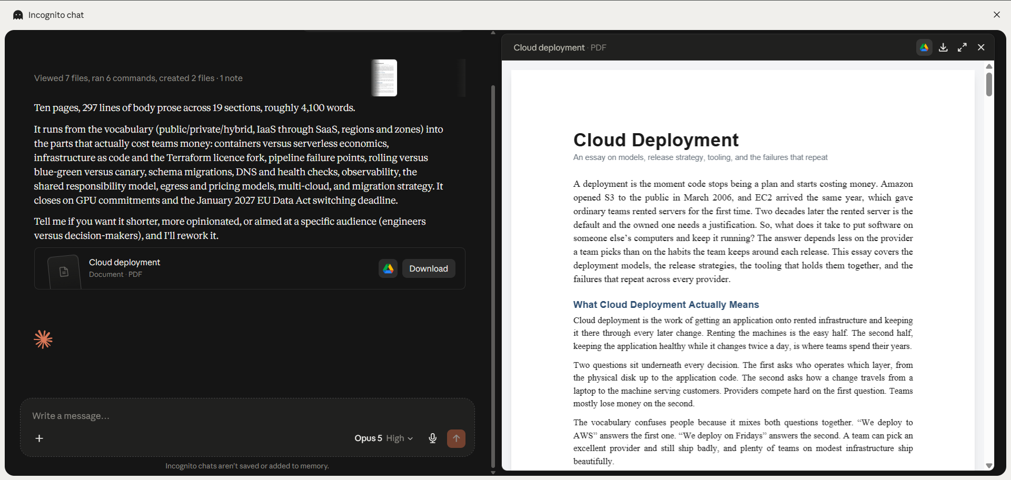Expand the 'Viewed 7 files' activity summary
Image resolution: width=1011 pixels, height=480 pixels.
point(138,78)
